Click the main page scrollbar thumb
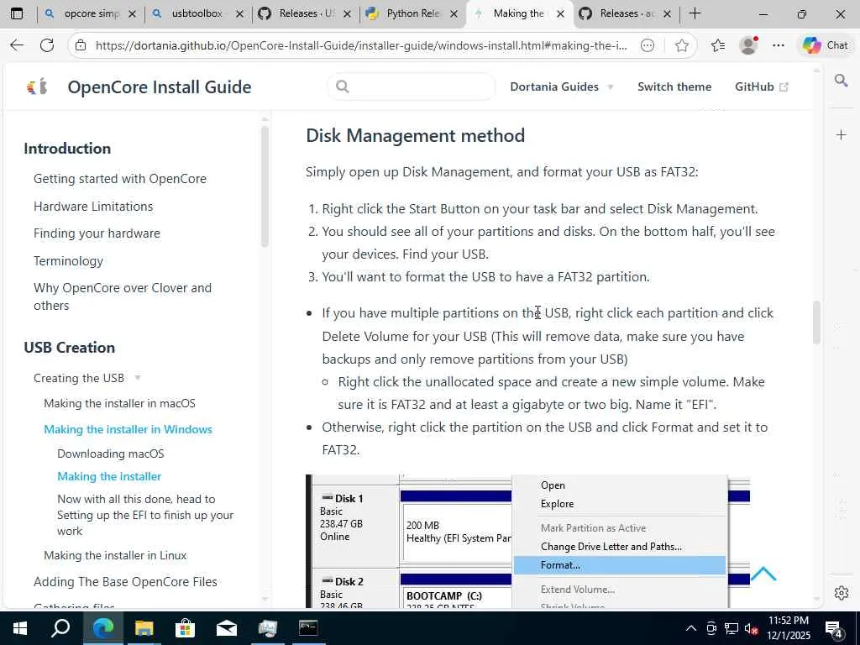This screenshot has height=645, width=860. coord(816,322)
